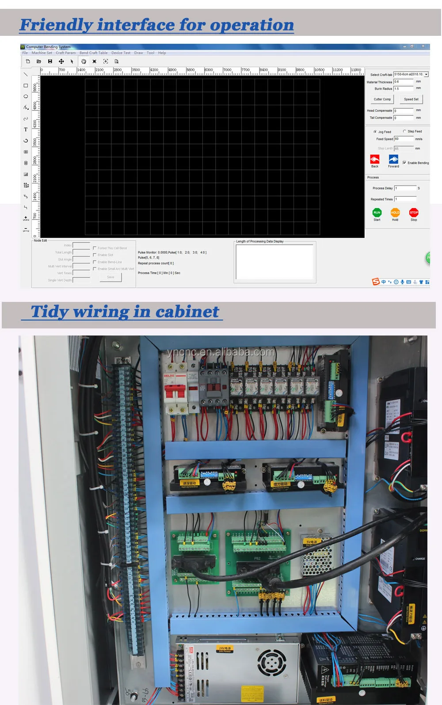
Task: Click the Feed Speed input field
Action: click(x=404, y=139)
